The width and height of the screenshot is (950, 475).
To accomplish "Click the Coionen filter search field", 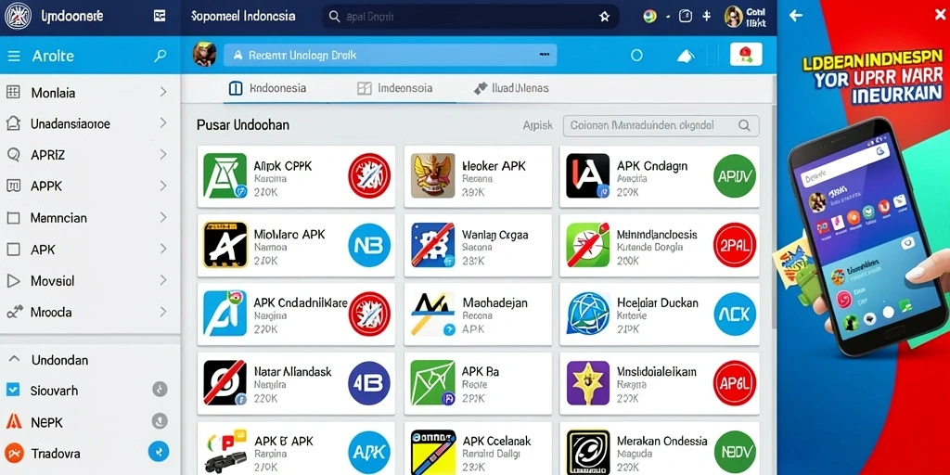I will pyautogui.click(x=661, y=125).
